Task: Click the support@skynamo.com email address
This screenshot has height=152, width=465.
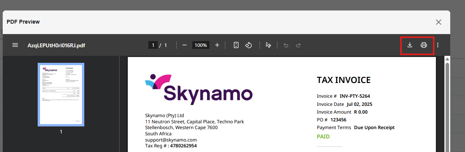Action: pyautogui.click(x=171, y=140)
